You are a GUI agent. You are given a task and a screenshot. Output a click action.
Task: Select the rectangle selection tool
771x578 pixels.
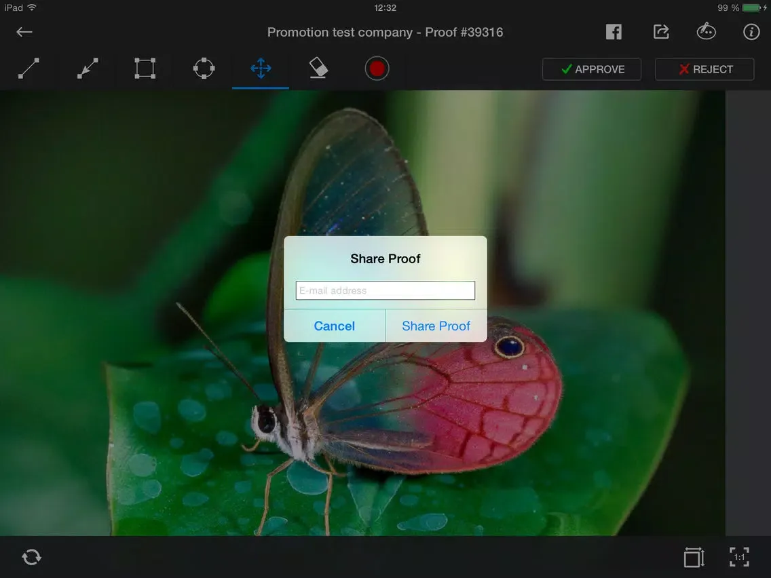(x=145, y=69)
